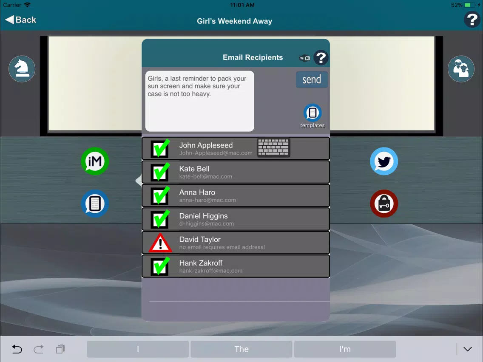
Task: Uncheck Hank Zakroff recipient checkbox
Action: 160,266
